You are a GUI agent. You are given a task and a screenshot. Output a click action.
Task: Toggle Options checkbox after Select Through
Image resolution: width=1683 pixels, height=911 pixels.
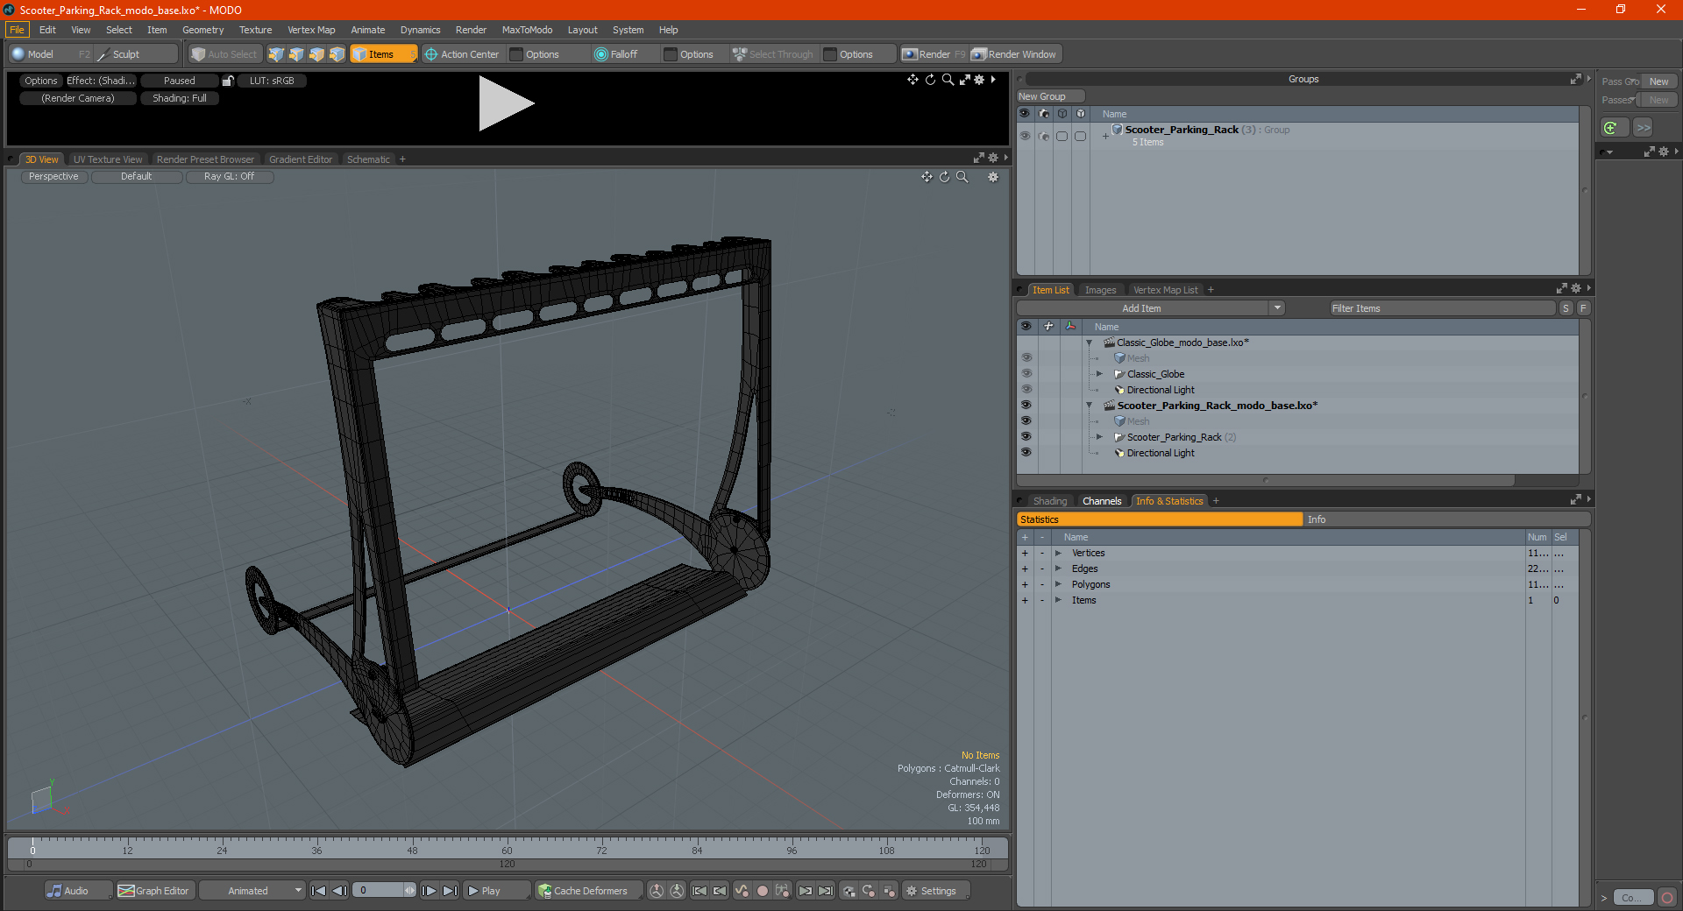(830, 54)
